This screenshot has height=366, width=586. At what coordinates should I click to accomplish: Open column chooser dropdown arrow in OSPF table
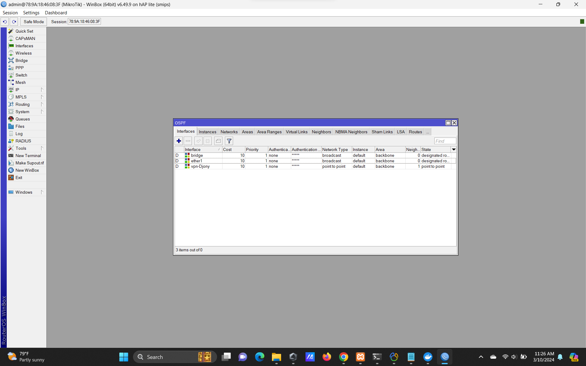454,149
